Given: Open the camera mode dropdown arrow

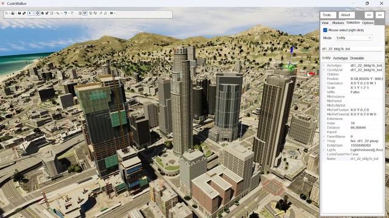Looking at the screenshot, I should click(x=115, y=13).
